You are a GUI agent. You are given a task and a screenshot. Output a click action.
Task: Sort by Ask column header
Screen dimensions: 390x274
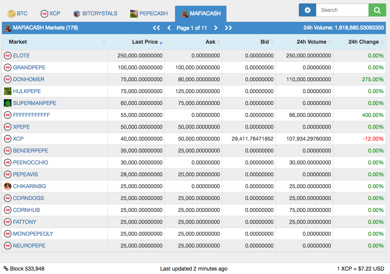click(x=193, y=42)
